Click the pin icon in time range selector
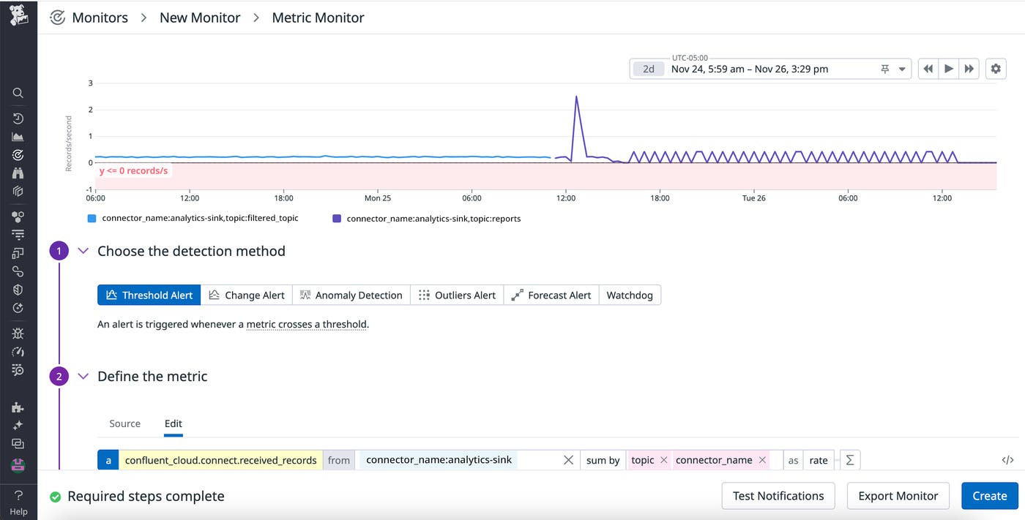The image size is (1025, 520). (884, 69)
